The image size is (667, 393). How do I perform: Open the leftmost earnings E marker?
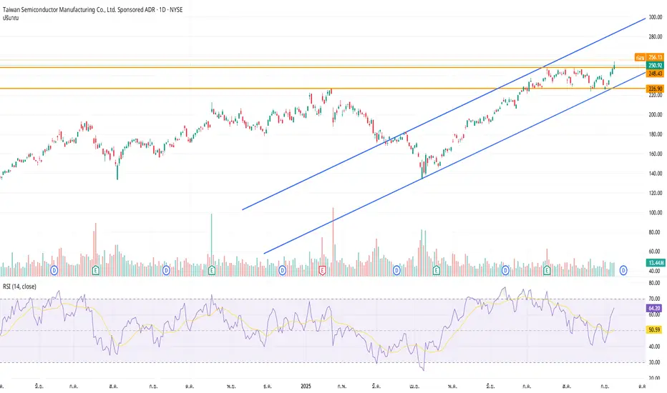(96, 270)
